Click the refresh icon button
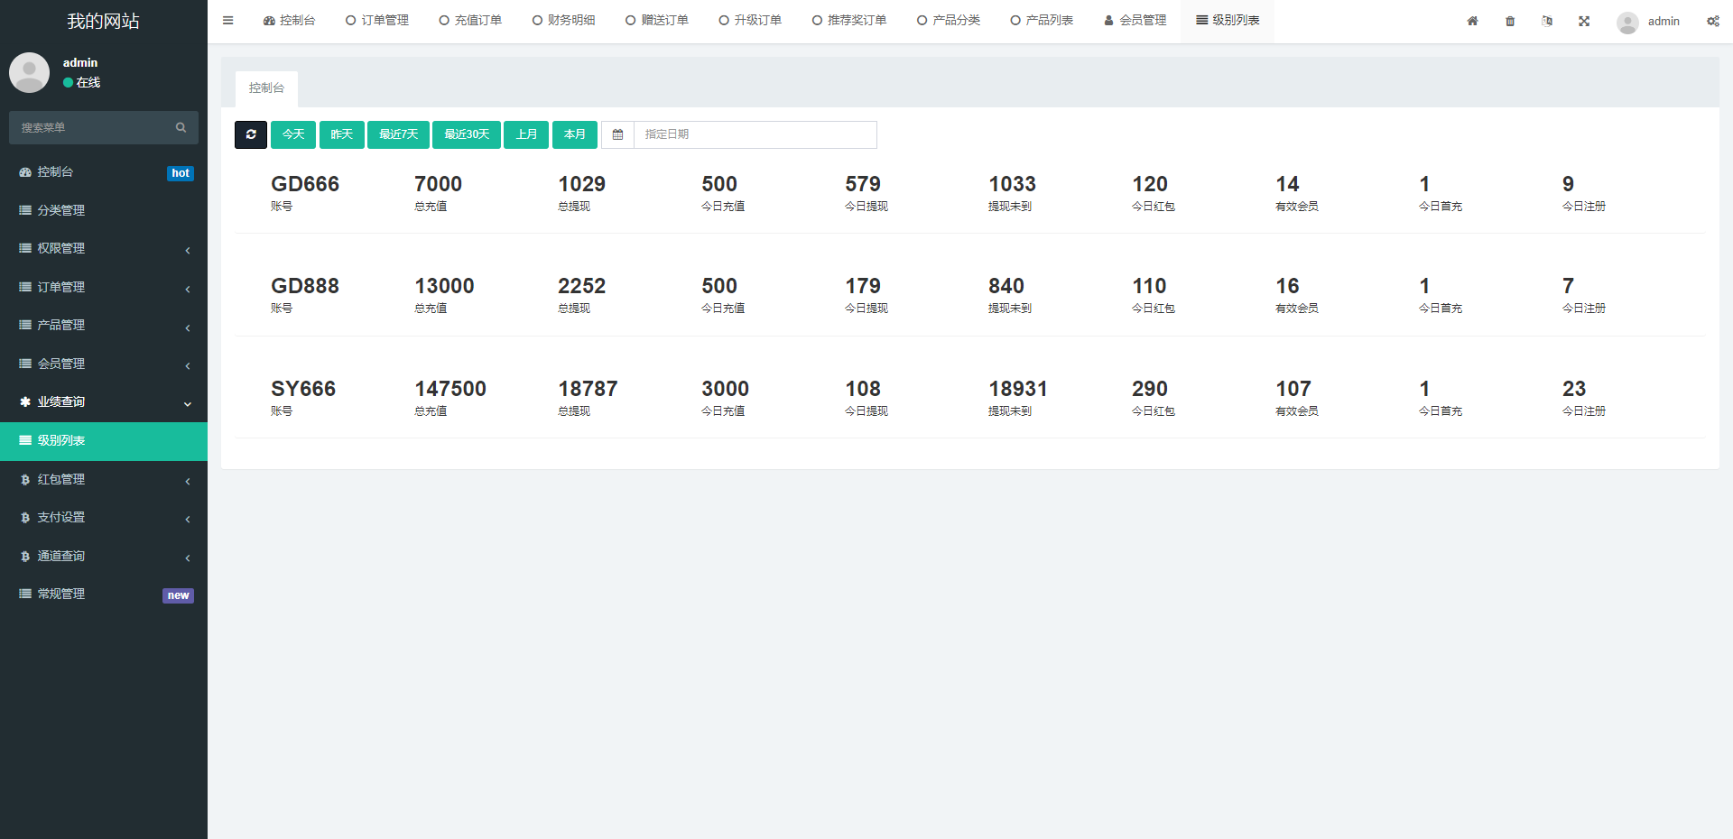Image resolution: width=1733 pixels, height=839 pixels. [x=251, y=134]
